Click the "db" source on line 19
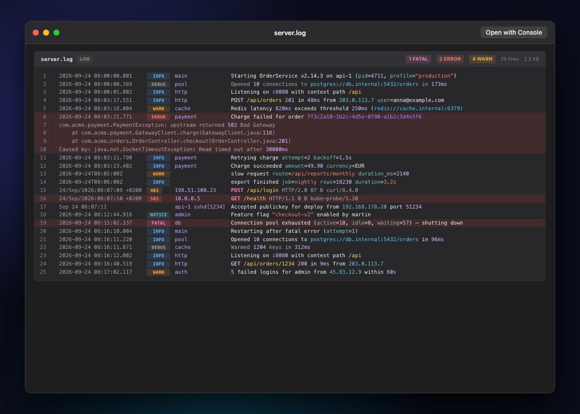The height and width of the screenshot is (414, 580). 178,223
